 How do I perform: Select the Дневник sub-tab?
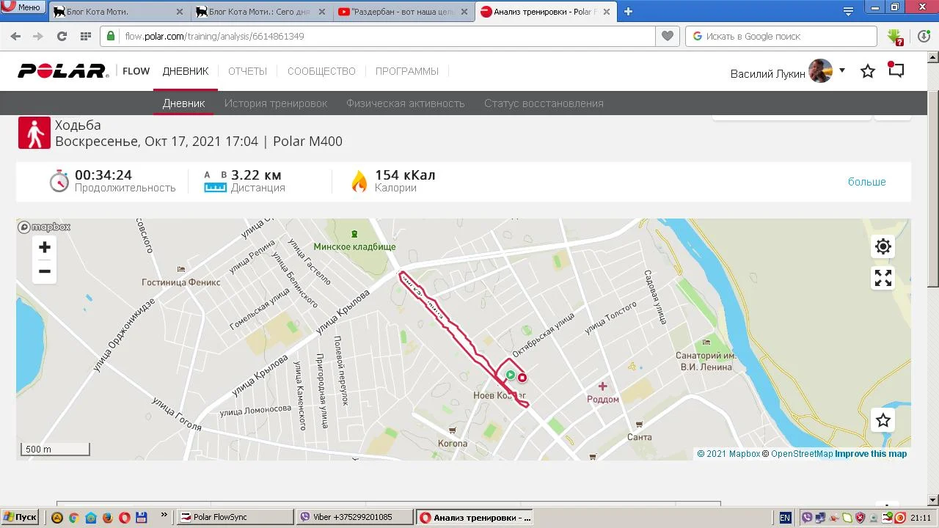(183, 103)
